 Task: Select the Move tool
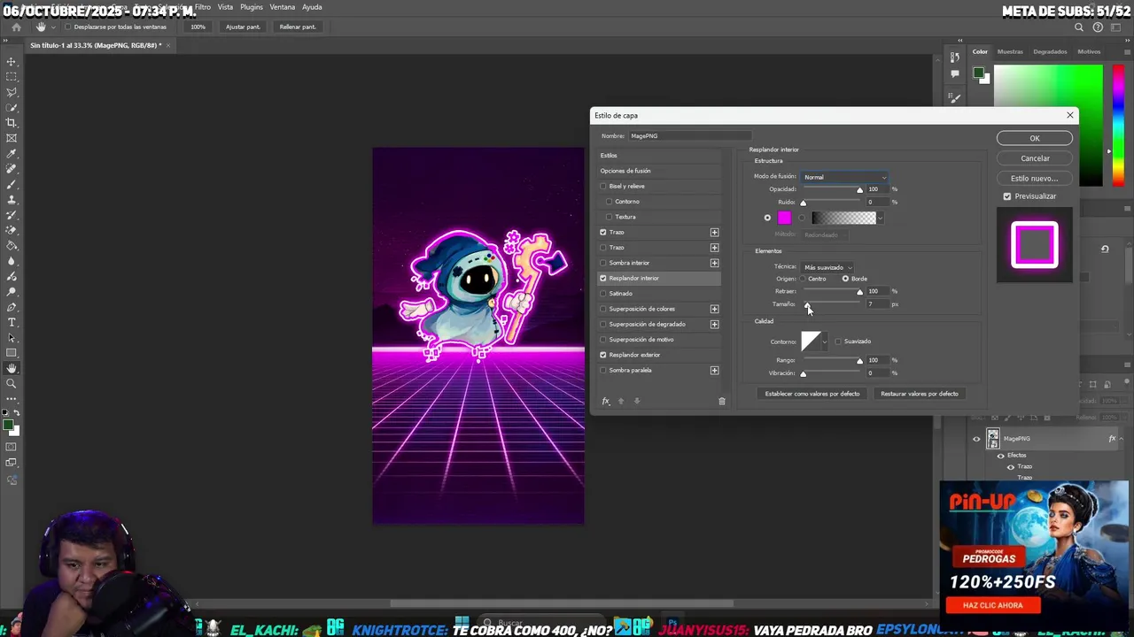click(x=12, y=62)
